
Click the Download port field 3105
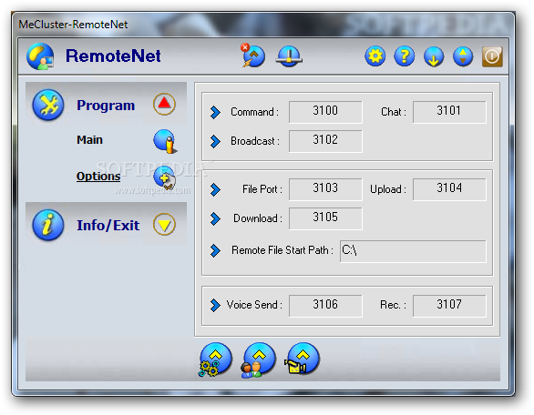click(x=325, y=218)
